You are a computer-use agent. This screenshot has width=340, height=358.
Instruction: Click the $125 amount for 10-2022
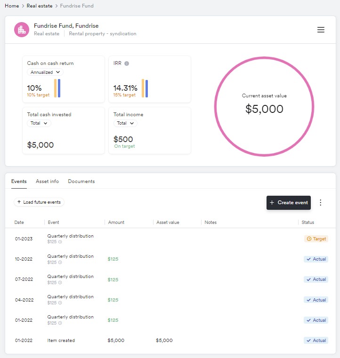pos(113,259)
